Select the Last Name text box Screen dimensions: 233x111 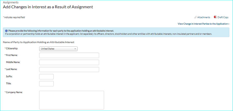click(x=69, y=69)
